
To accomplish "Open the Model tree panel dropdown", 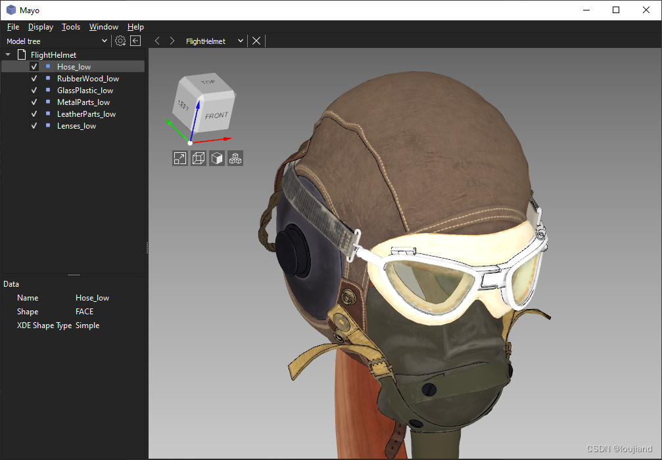I will tap(103, 40).
